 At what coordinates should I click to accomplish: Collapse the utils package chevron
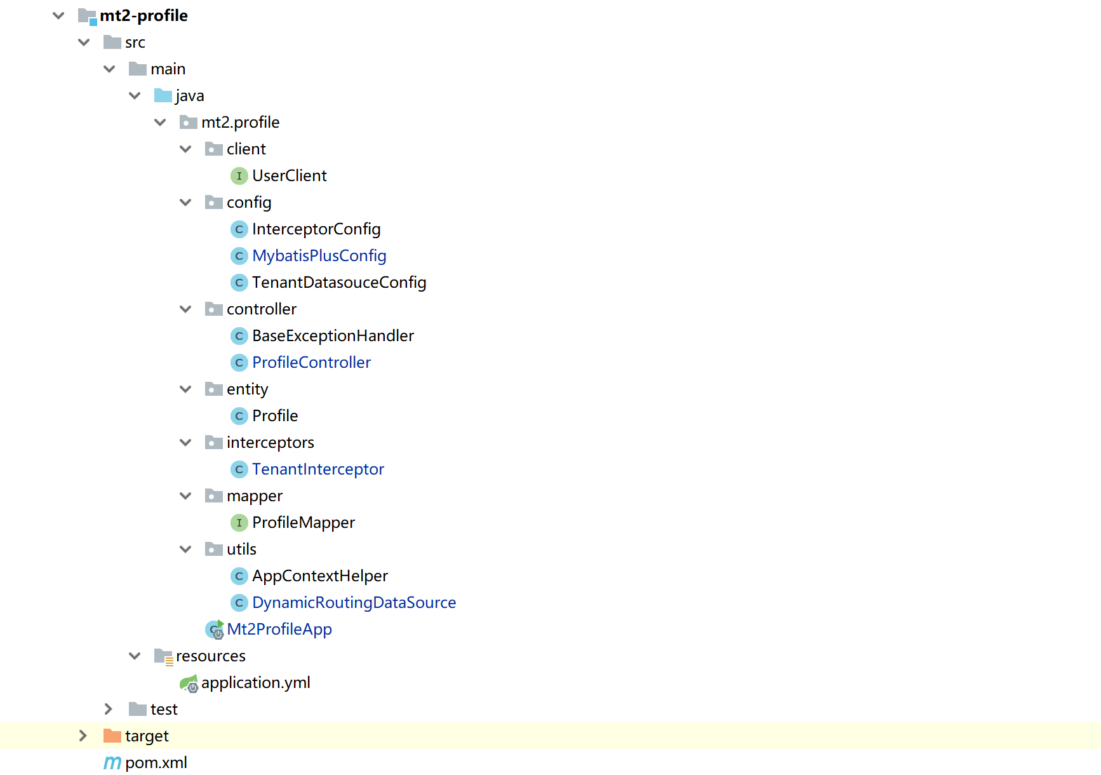[x=185, y=549]
